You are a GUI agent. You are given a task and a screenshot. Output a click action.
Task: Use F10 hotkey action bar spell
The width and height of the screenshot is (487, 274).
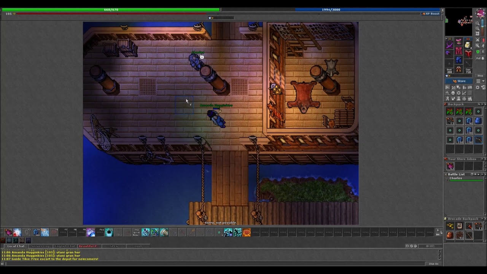91,232
